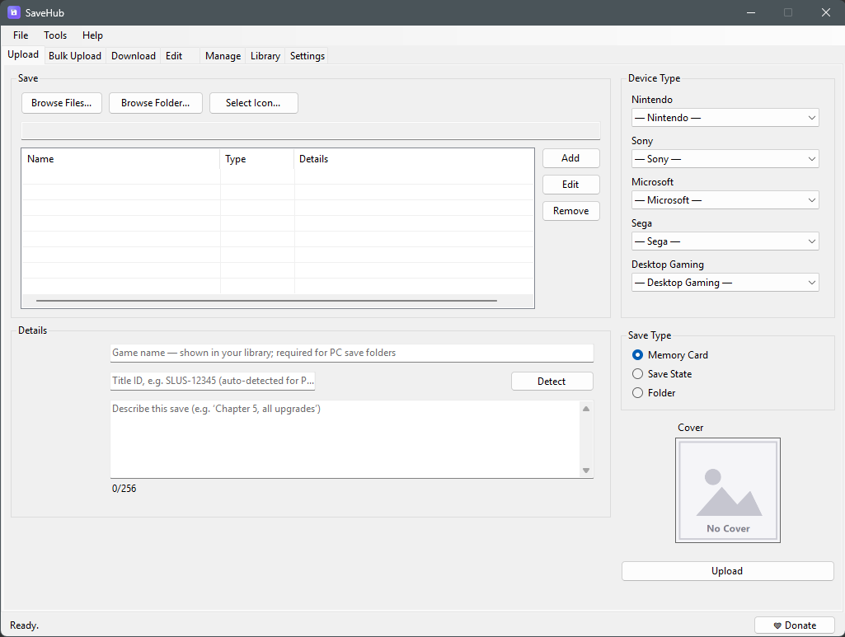Click the Details column header

414,159
